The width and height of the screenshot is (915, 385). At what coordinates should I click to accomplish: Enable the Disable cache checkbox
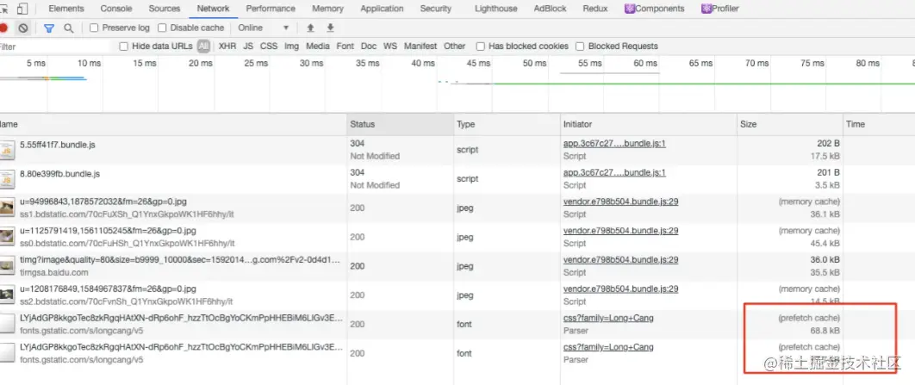[162, 28]
